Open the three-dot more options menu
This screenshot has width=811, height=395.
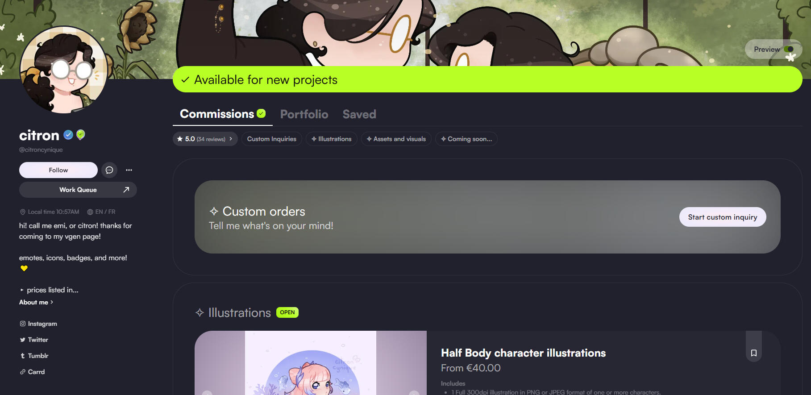129,170
